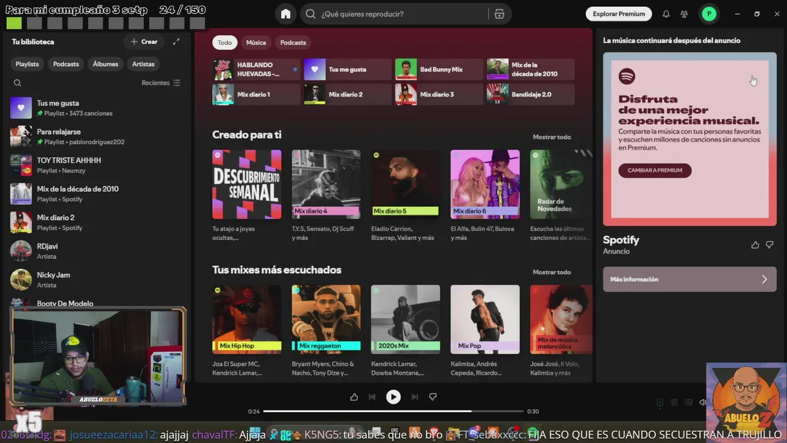Open the Creado para ti heading
Image resolution: width=787 pixels, height=443 pixels.
click(x=247, y=135)
